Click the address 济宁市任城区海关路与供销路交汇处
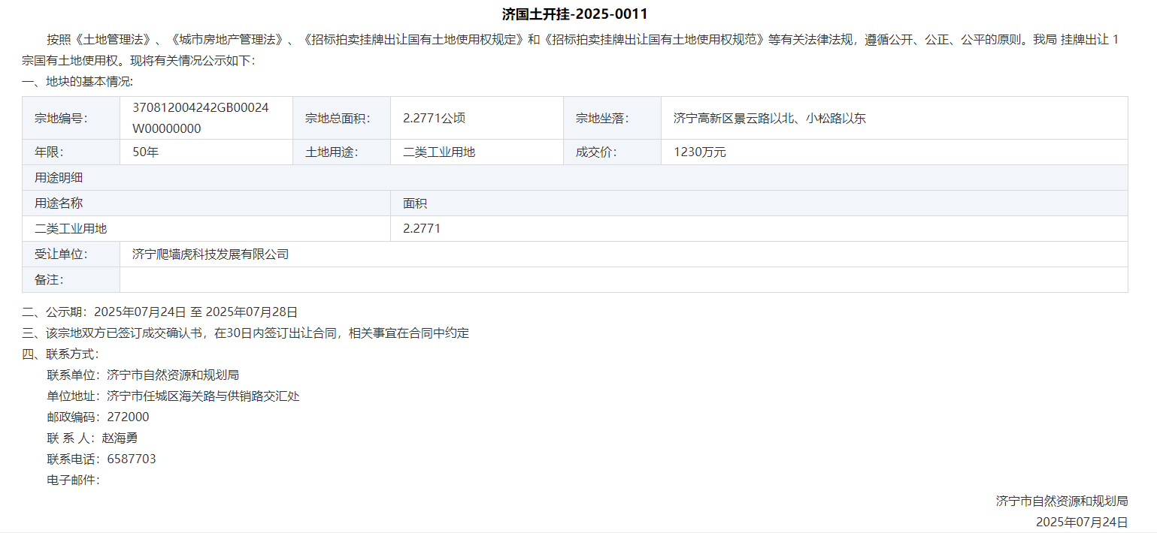Image resolution: width=1157 pixels, height=533 pixels. pyautogui.click(x=204, y=396)
